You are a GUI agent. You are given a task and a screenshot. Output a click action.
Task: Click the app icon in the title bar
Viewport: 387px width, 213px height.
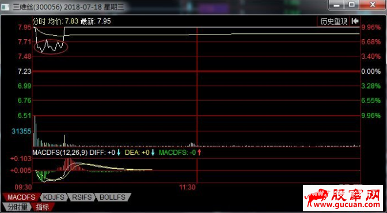coord(5,7)
